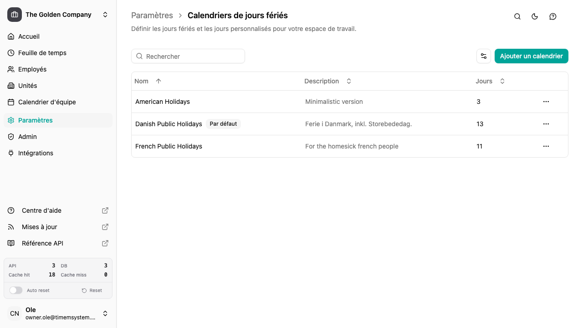Toggle sorting on the Description column
The height and width of the screenshot is (328, 583).
click(x=348, y=81)
